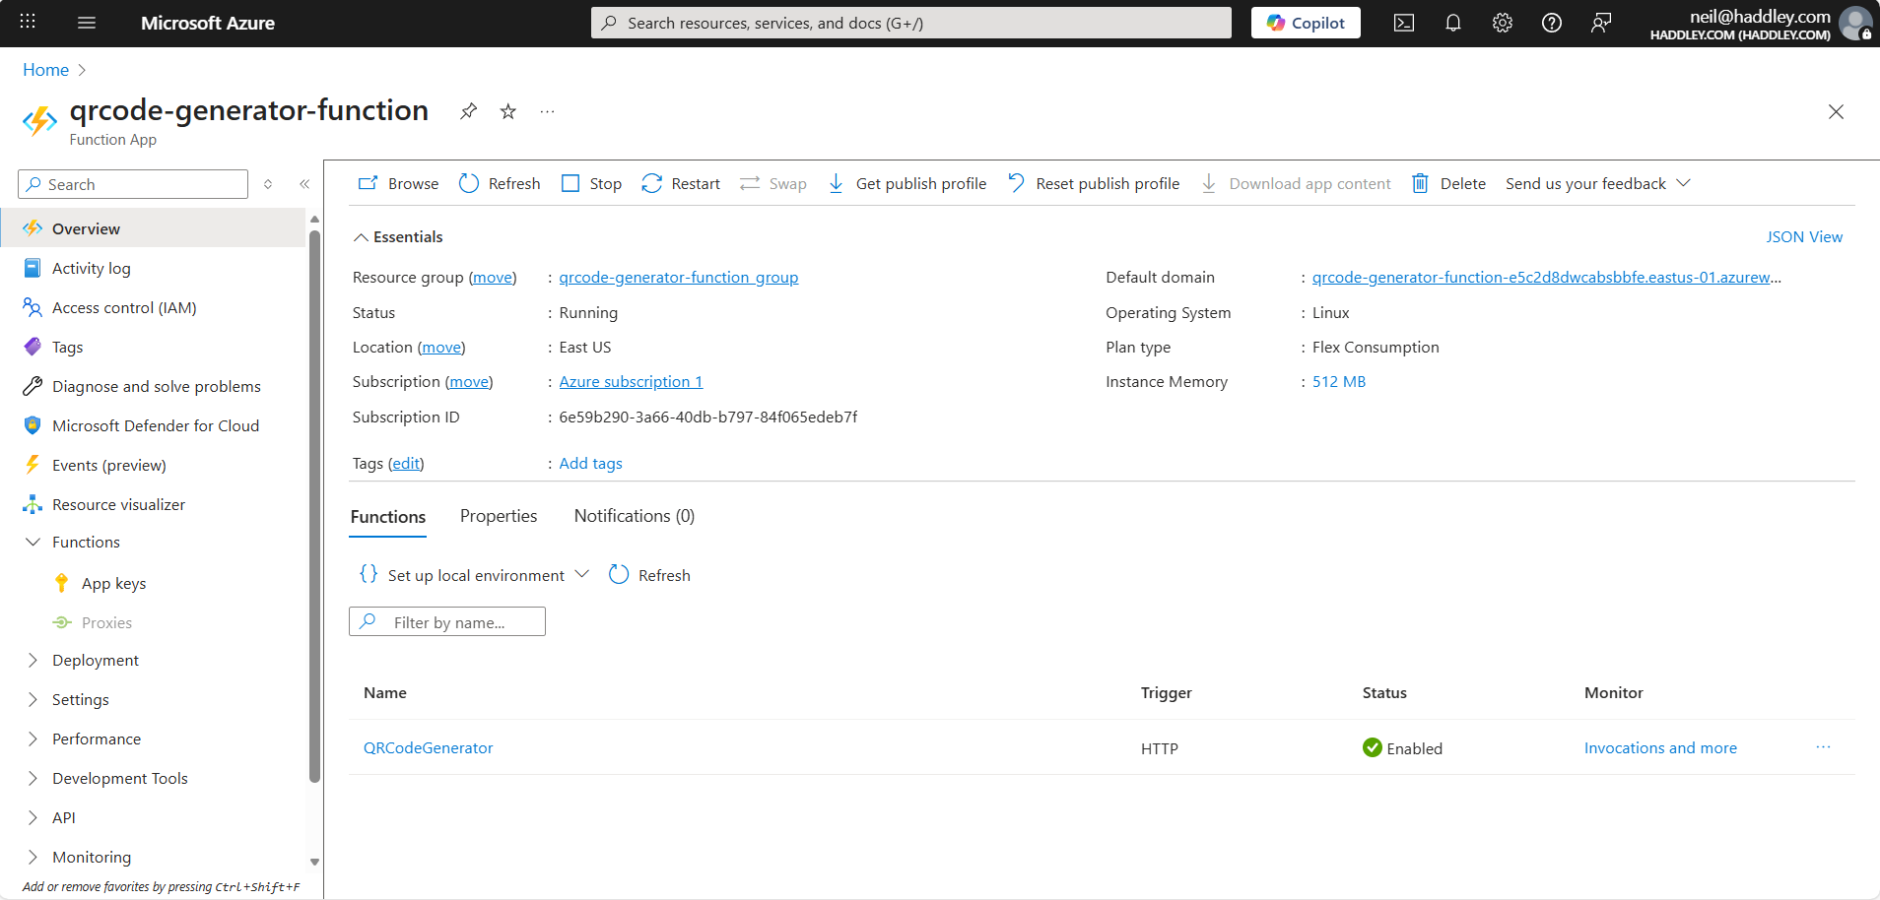Open the notifications bell

tap(1453, 23)
